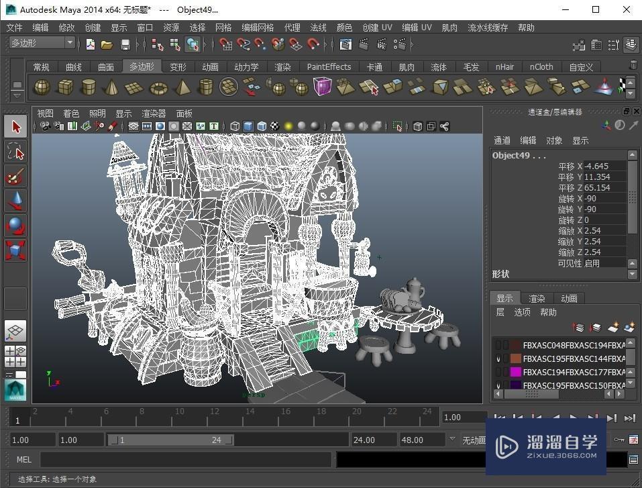The width and height of the screenshot is (642, 488).
Task: Toggle visibility of FBXASC048FBXASC194 layer
Action: 498,345
